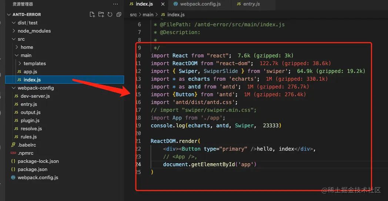Collapse the ANTD-ERROR root folder
Viewport: 388px width, 201px height.
click(9, 14)
